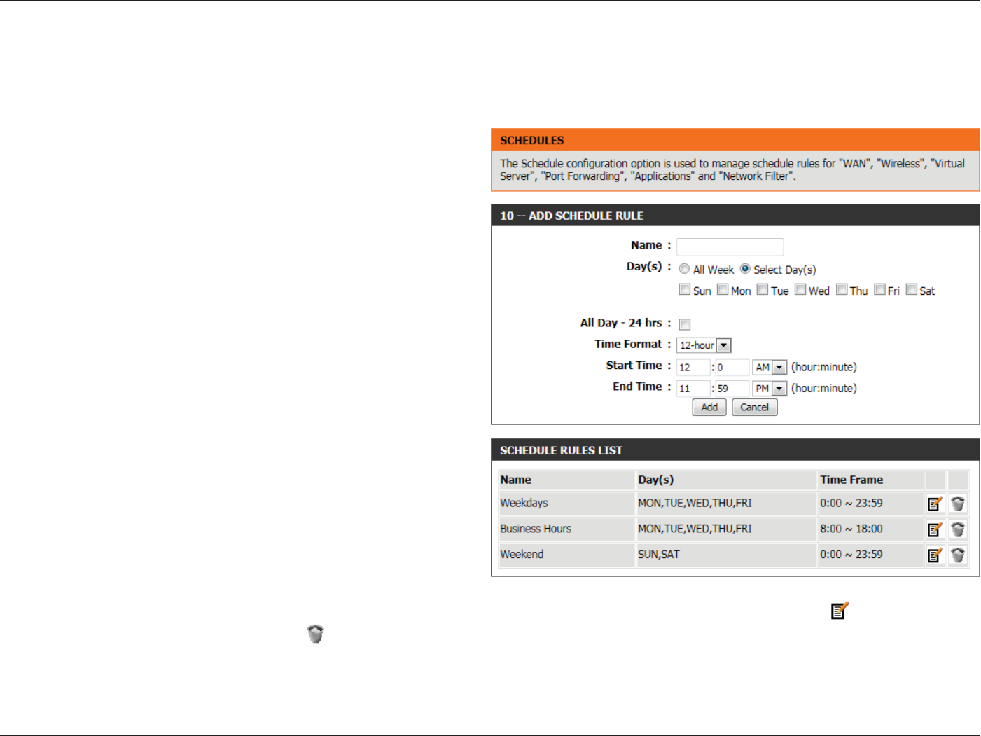Check the Mon day checkbox
This screenshot has height=736, width=981.
coord(723,289)
